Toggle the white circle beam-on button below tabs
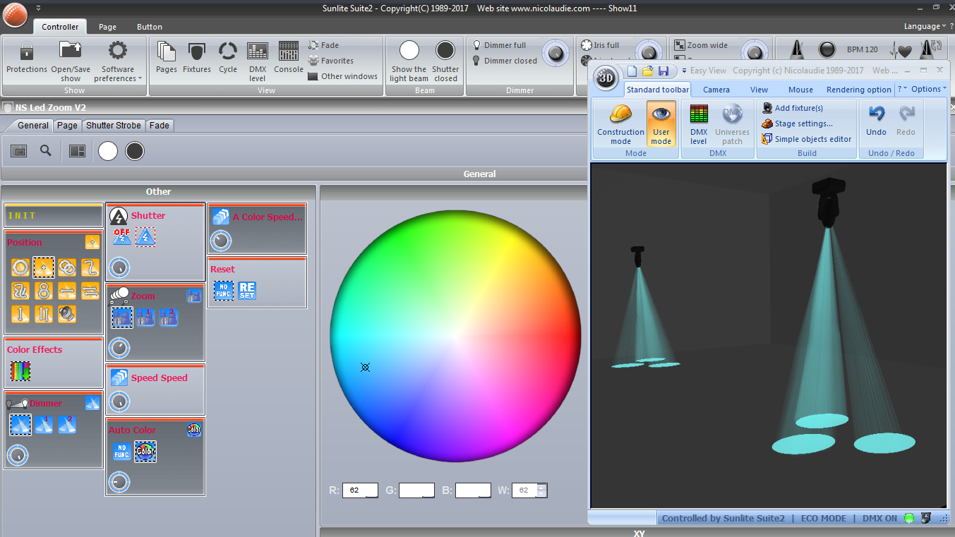This screenshot has height=537, width=955. 108,151
